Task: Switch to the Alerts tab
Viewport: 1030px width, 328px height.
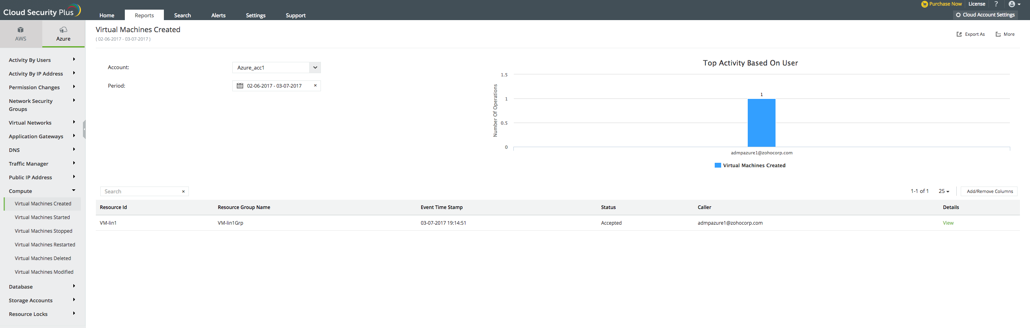Action: (x=218, y=15)
